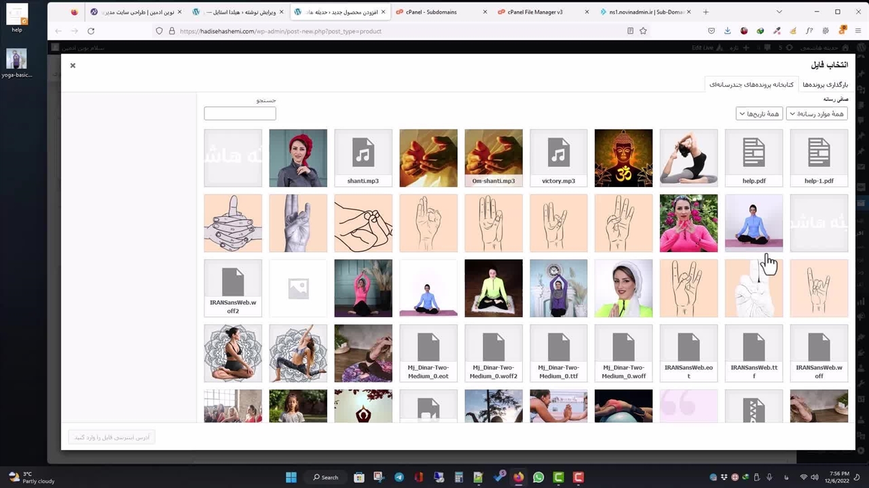Image resolution: width=869 pixels, height=488 pixels.
Task: Expand the همهٔ موارد رسانه media type filter
Action: [817, 114]
